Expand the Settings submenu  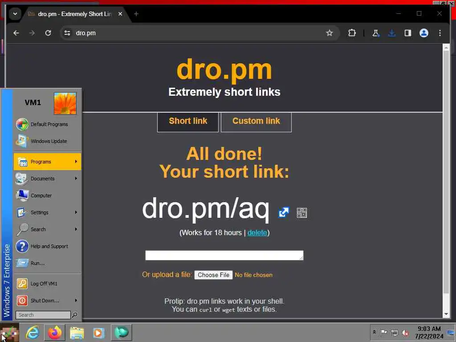47,212
